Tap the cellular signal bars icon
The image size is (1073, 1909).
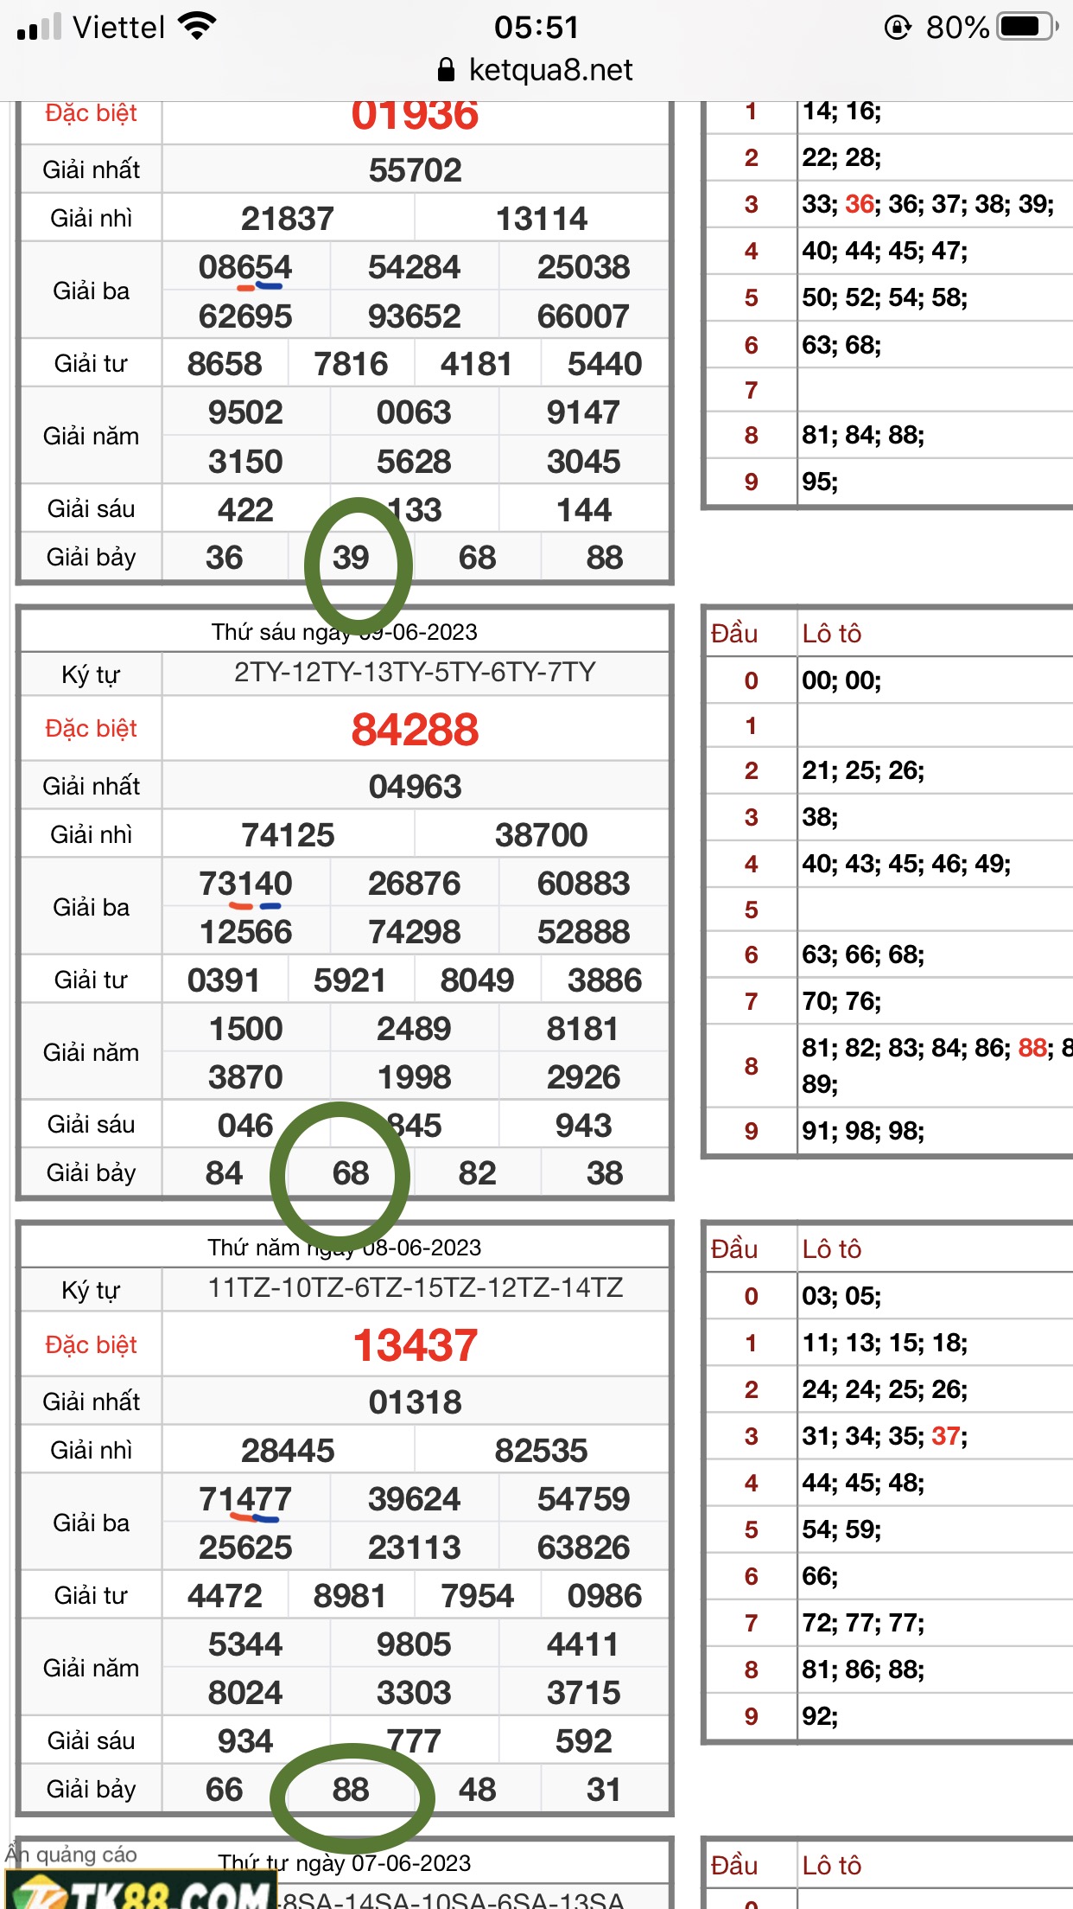(x=39, y=27)
